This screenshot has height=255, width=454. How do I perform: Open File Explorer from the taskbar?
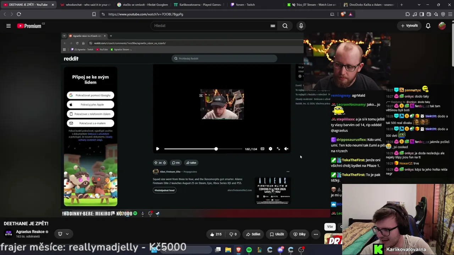228,250
